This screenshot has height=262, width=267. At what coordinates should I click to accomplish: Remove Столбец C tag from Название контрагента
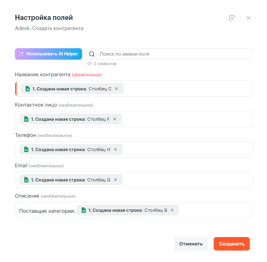pos(116,89)
